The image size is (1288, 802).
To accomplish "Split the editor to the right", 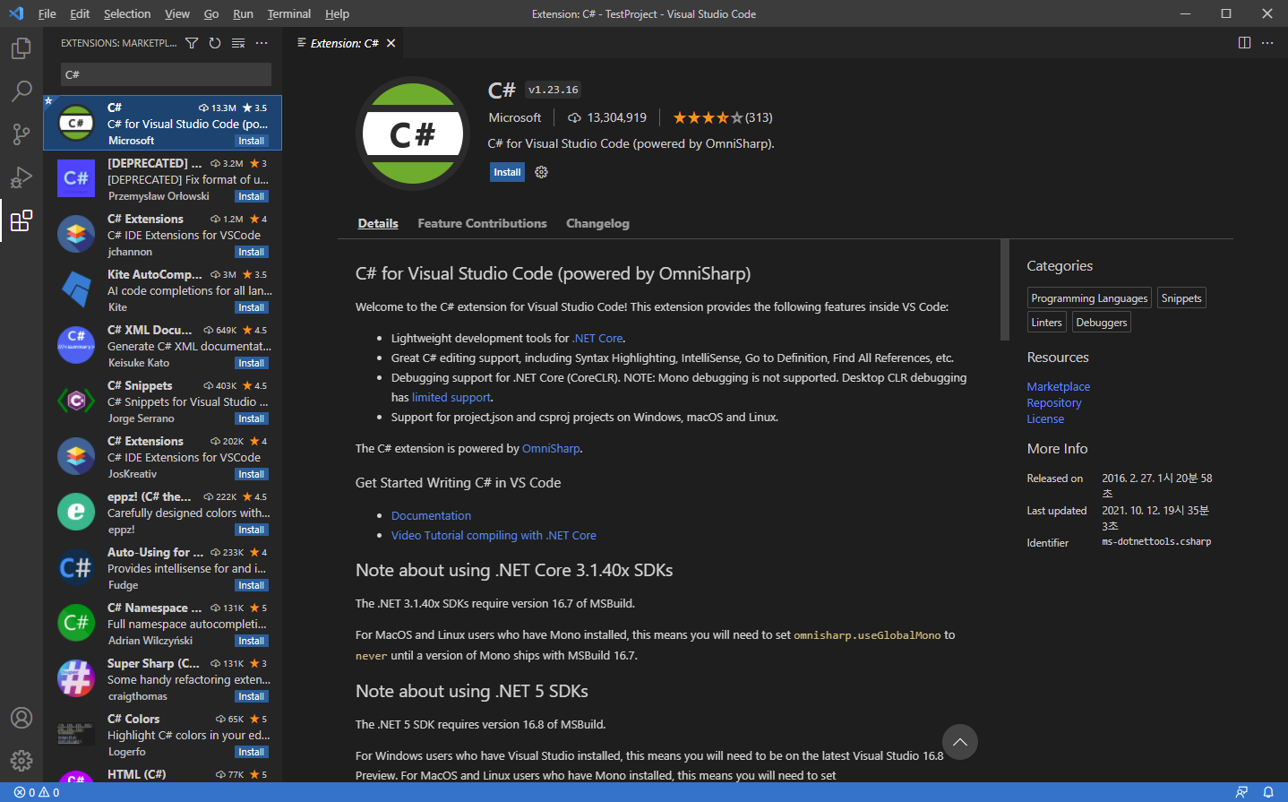I will point(1244,43).
